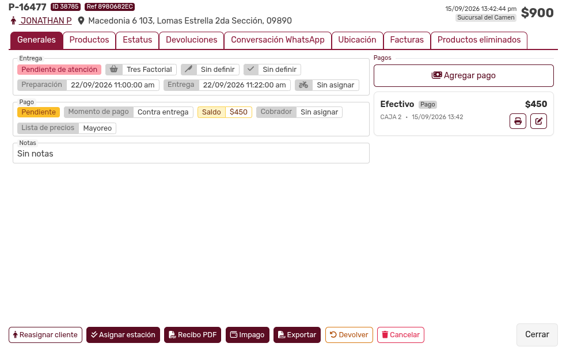Switch to the Estatus tab
This screenshot has width=566, height=347.
[138, 40]
